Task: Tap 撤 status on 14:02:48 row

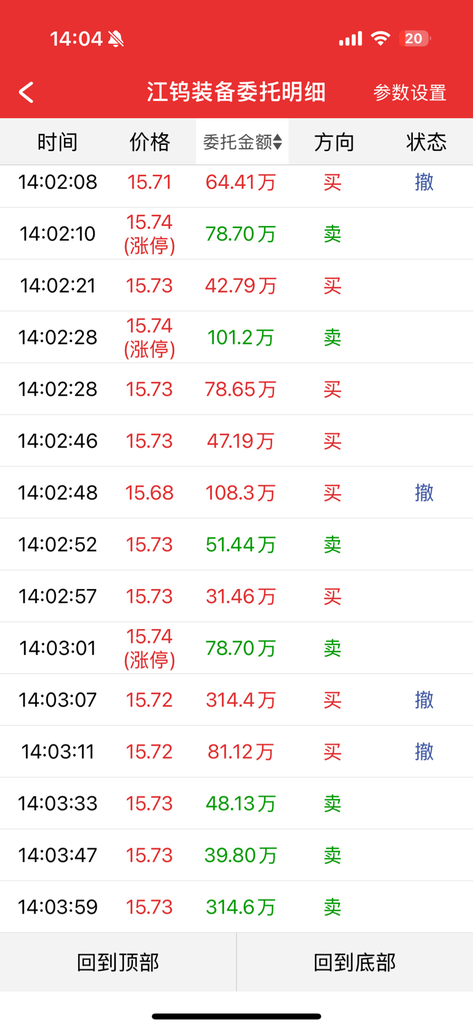Action: tap(424, 493)
